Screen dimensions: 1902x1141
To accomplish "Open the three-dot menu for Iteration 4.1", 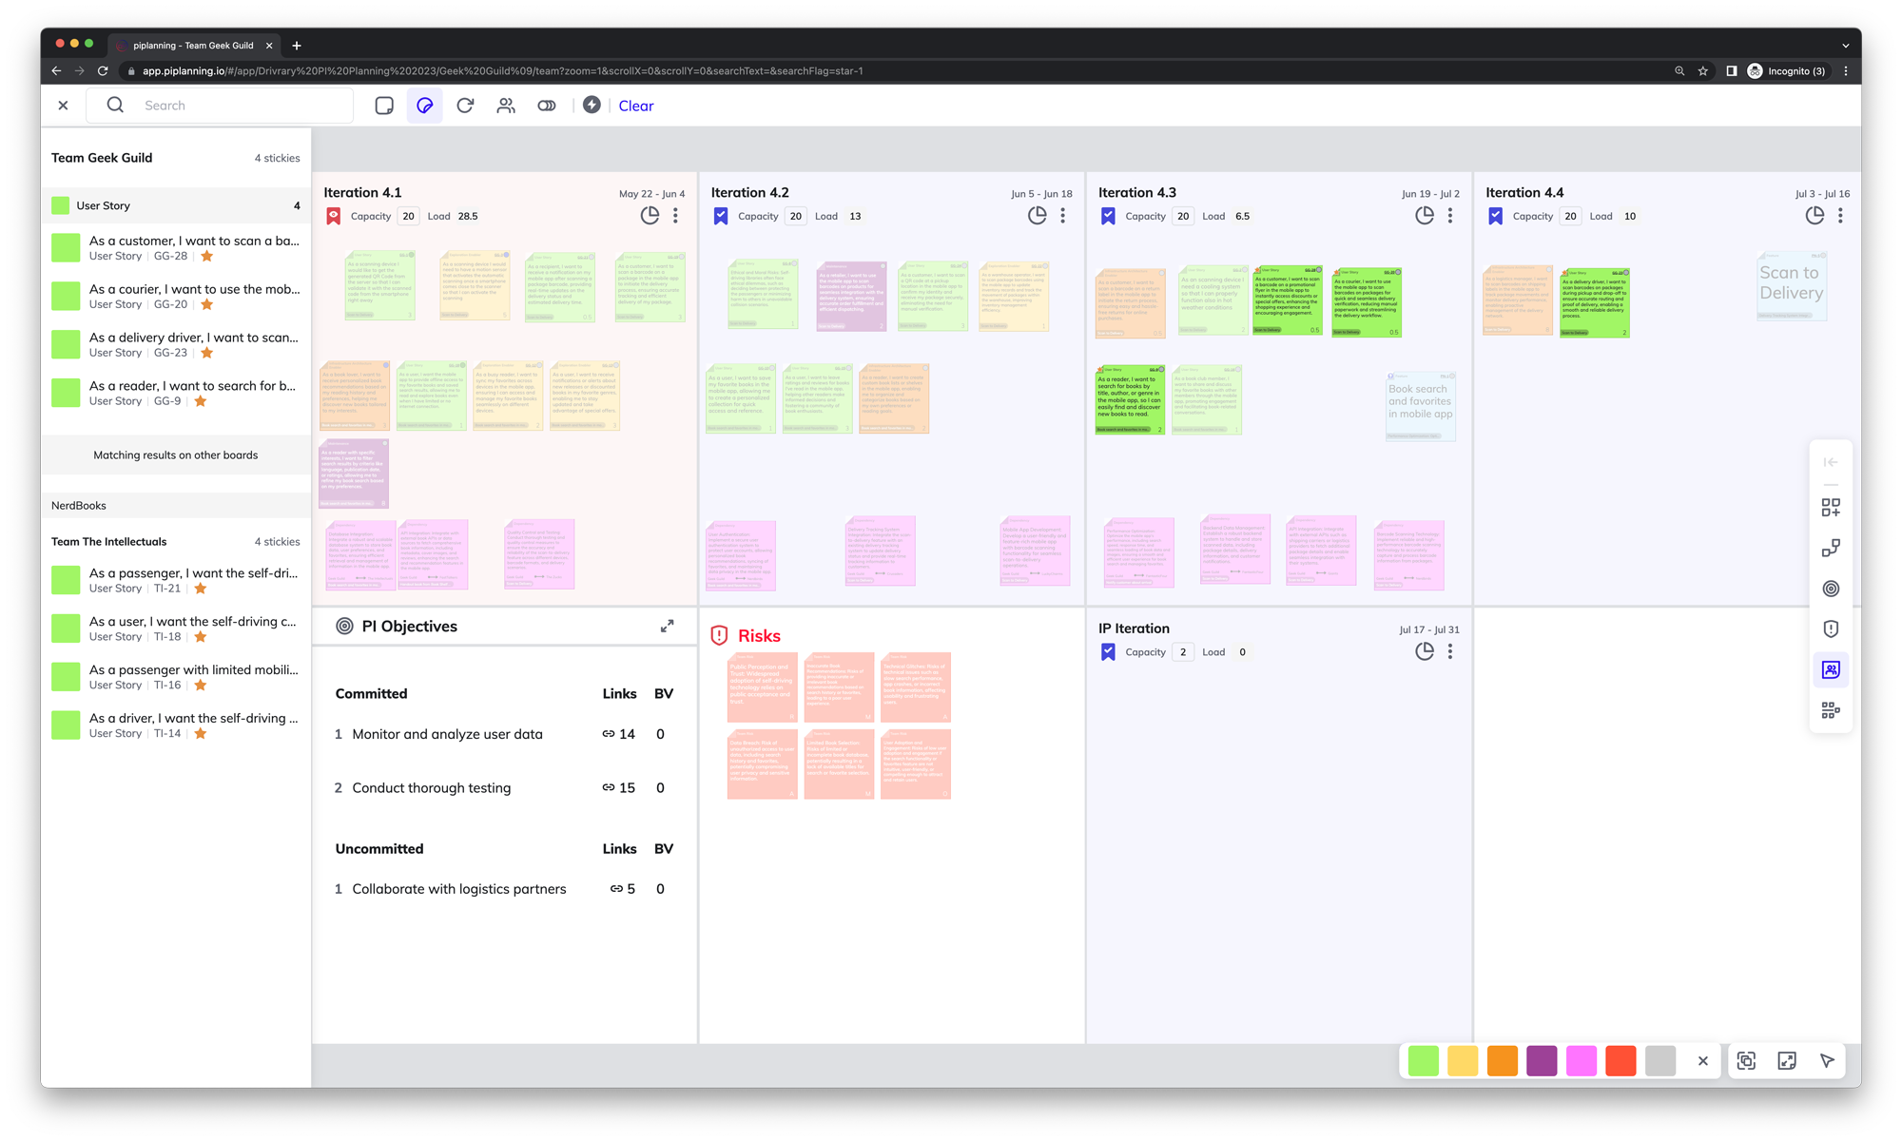I will [x=676, y=216].
